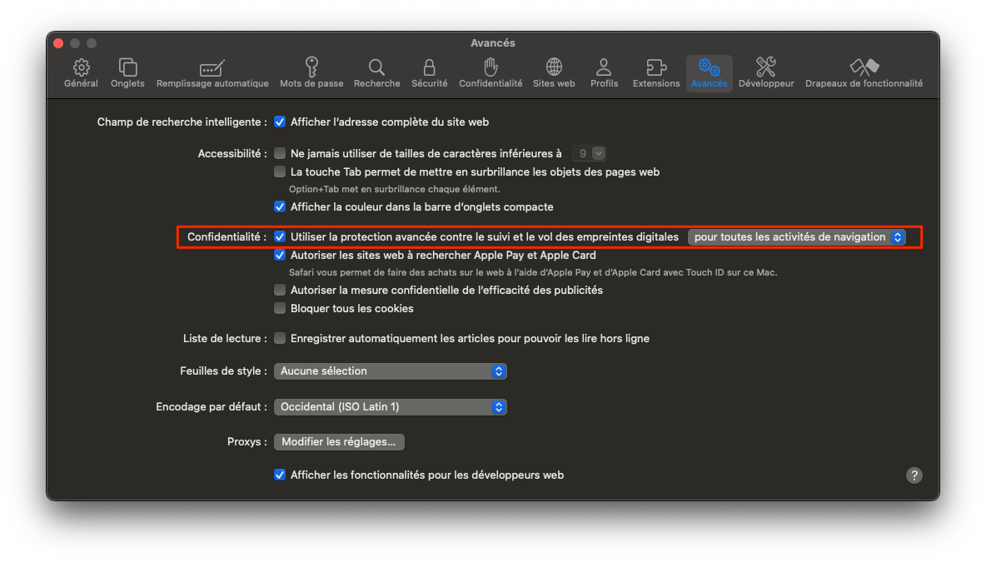Open tracking protection scope dropdown
The width and height of the screenshot is (986, 562).
point(797,237)
